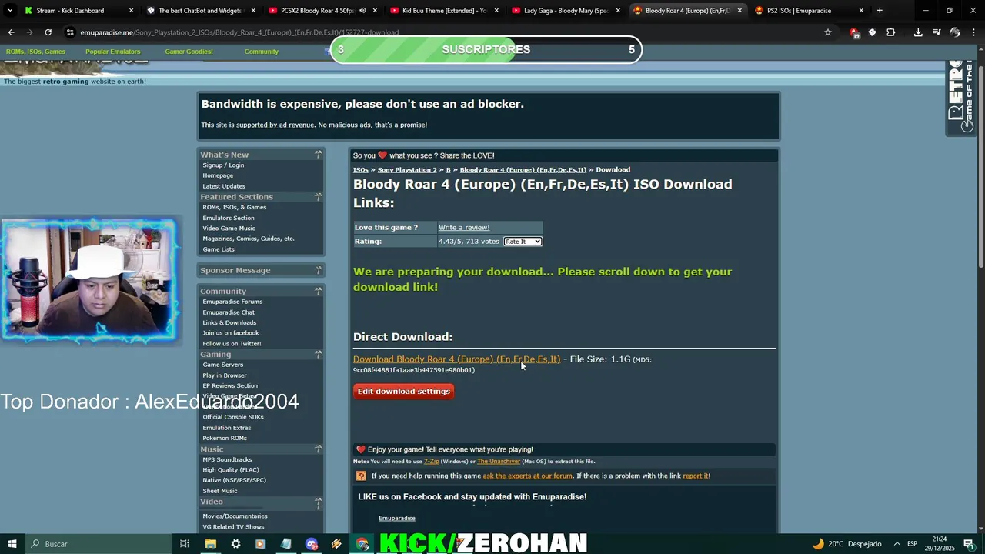985x554 pixels.
Task: Open the Write a review! link
Action: [464, 228]
